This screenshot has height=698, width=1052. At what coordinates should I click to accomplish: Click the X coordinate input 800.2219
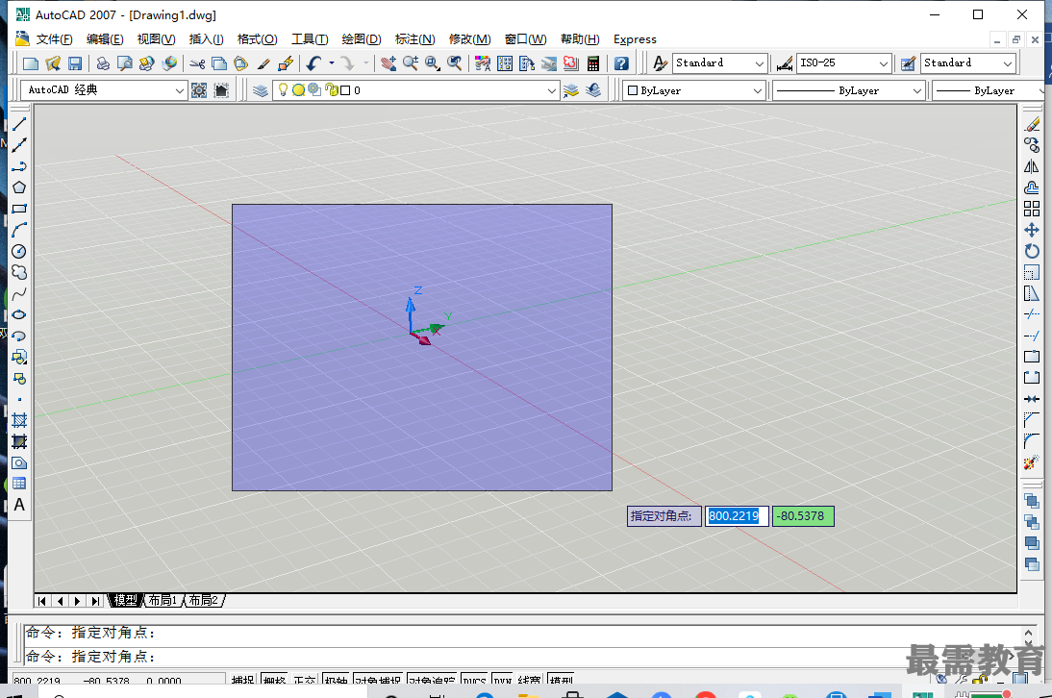coord(737,515)
